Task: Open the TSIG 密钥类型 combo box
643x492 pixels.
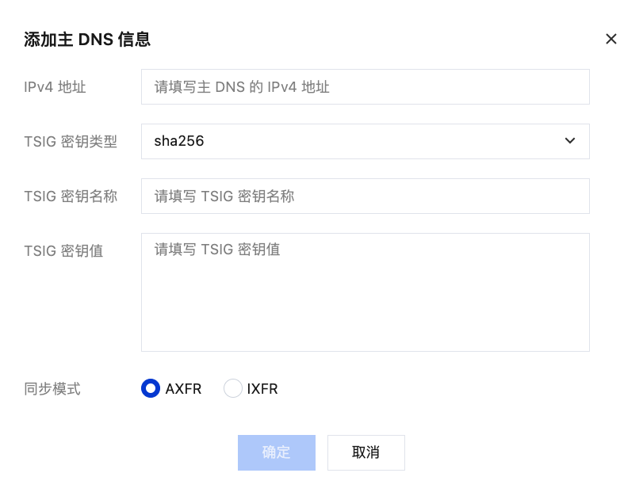Action: click(365, 141)
